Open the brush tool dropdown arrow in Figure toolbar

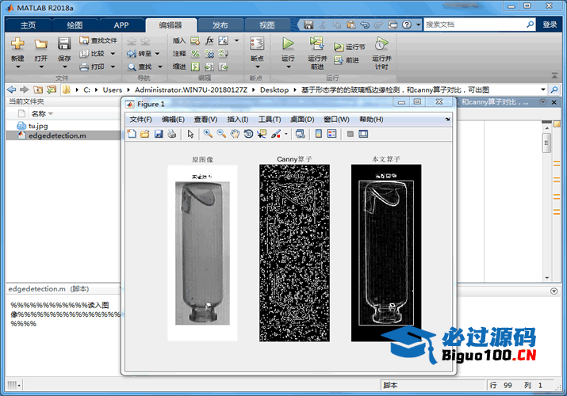(285, 134)
